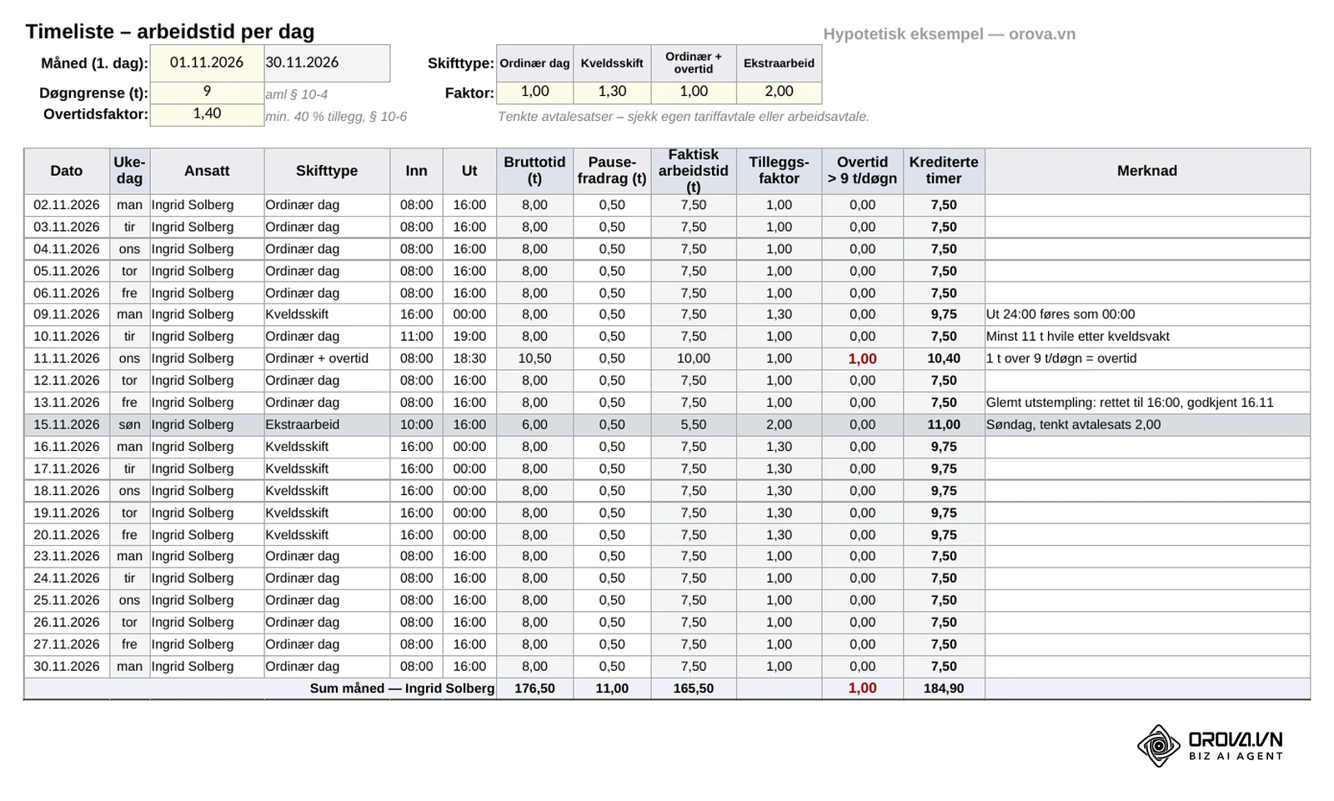Screen dimensions: 1334x801
Task: Select the Krediterte timer header
Action: click(x=944, y=171)
